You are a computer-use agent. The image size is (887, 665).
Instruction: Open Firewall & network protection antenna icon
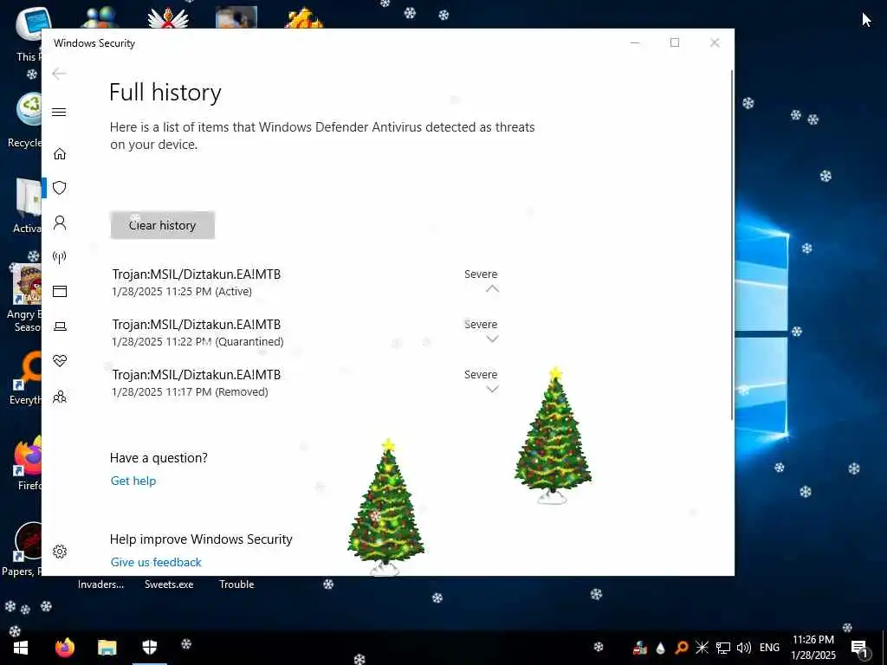point(60,258)
